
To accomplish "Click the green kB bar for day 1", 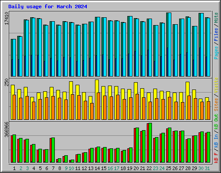I will tap(14, 148).
